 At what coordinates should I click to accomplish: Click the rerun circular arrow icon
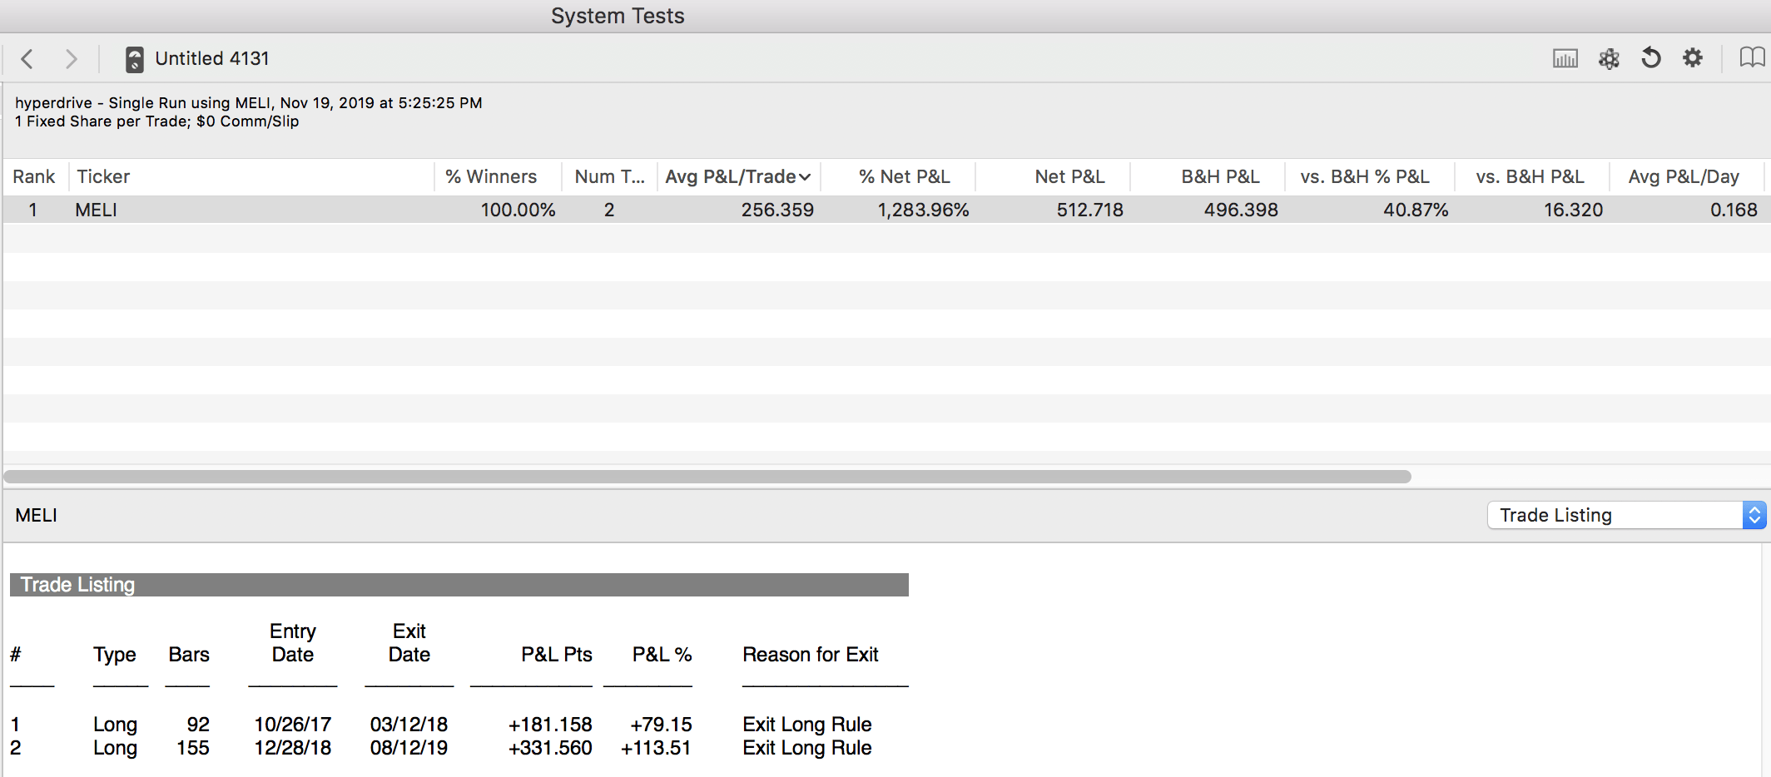(x=1651, y=58)
